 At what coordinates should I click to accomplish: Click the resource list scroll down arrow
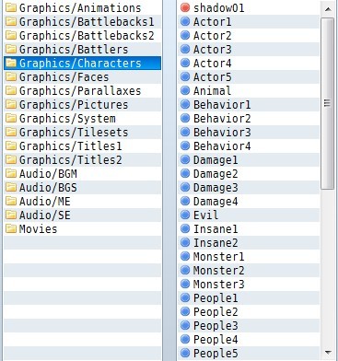(x=328, y=353)
